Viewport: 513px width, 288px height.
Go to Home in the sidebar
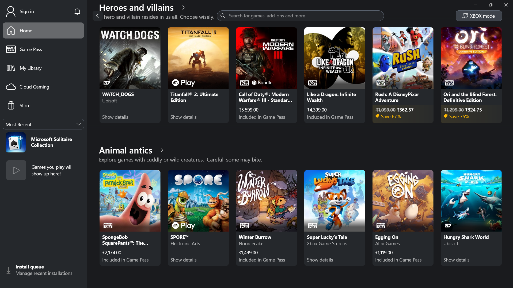(43, 30)
